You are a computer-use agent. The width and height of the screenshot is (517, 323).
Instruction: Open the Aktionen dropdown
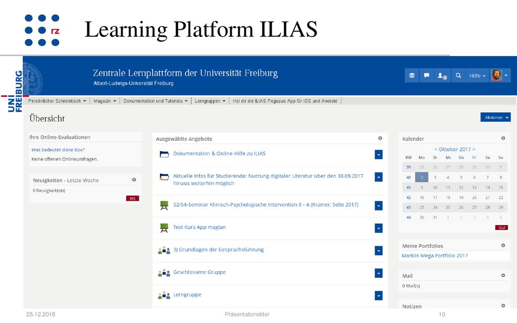496,117
